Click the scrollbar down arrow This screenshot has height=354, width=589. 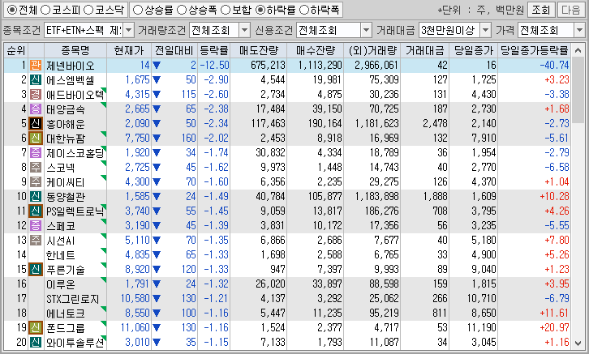pyautogui.click(x=578, y=343)
